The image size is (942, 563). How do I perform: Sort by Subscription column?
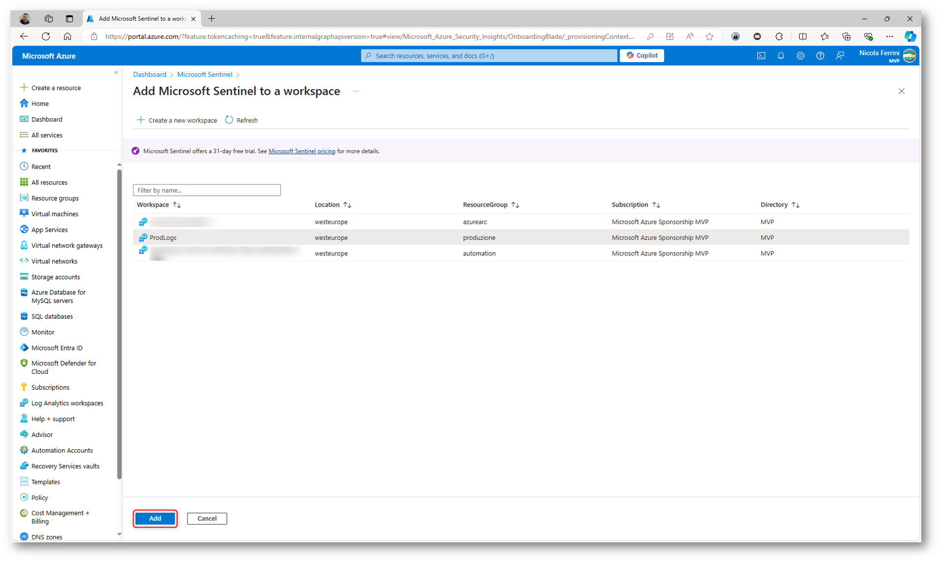pos(636,205)
